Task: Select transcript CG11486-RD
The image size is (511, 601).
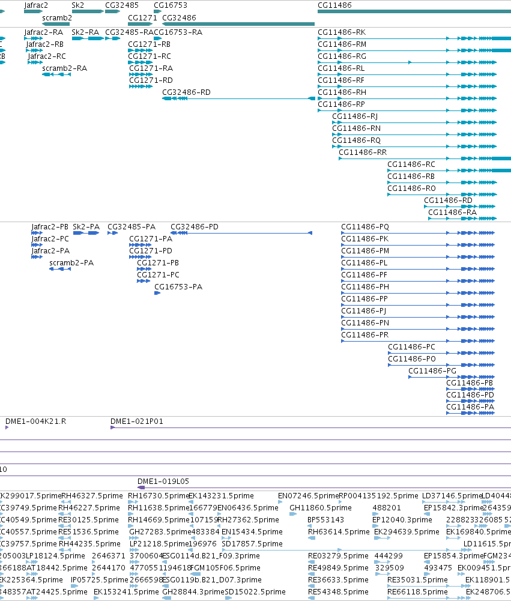Action: pyautogui.click(x=461, y=206)
